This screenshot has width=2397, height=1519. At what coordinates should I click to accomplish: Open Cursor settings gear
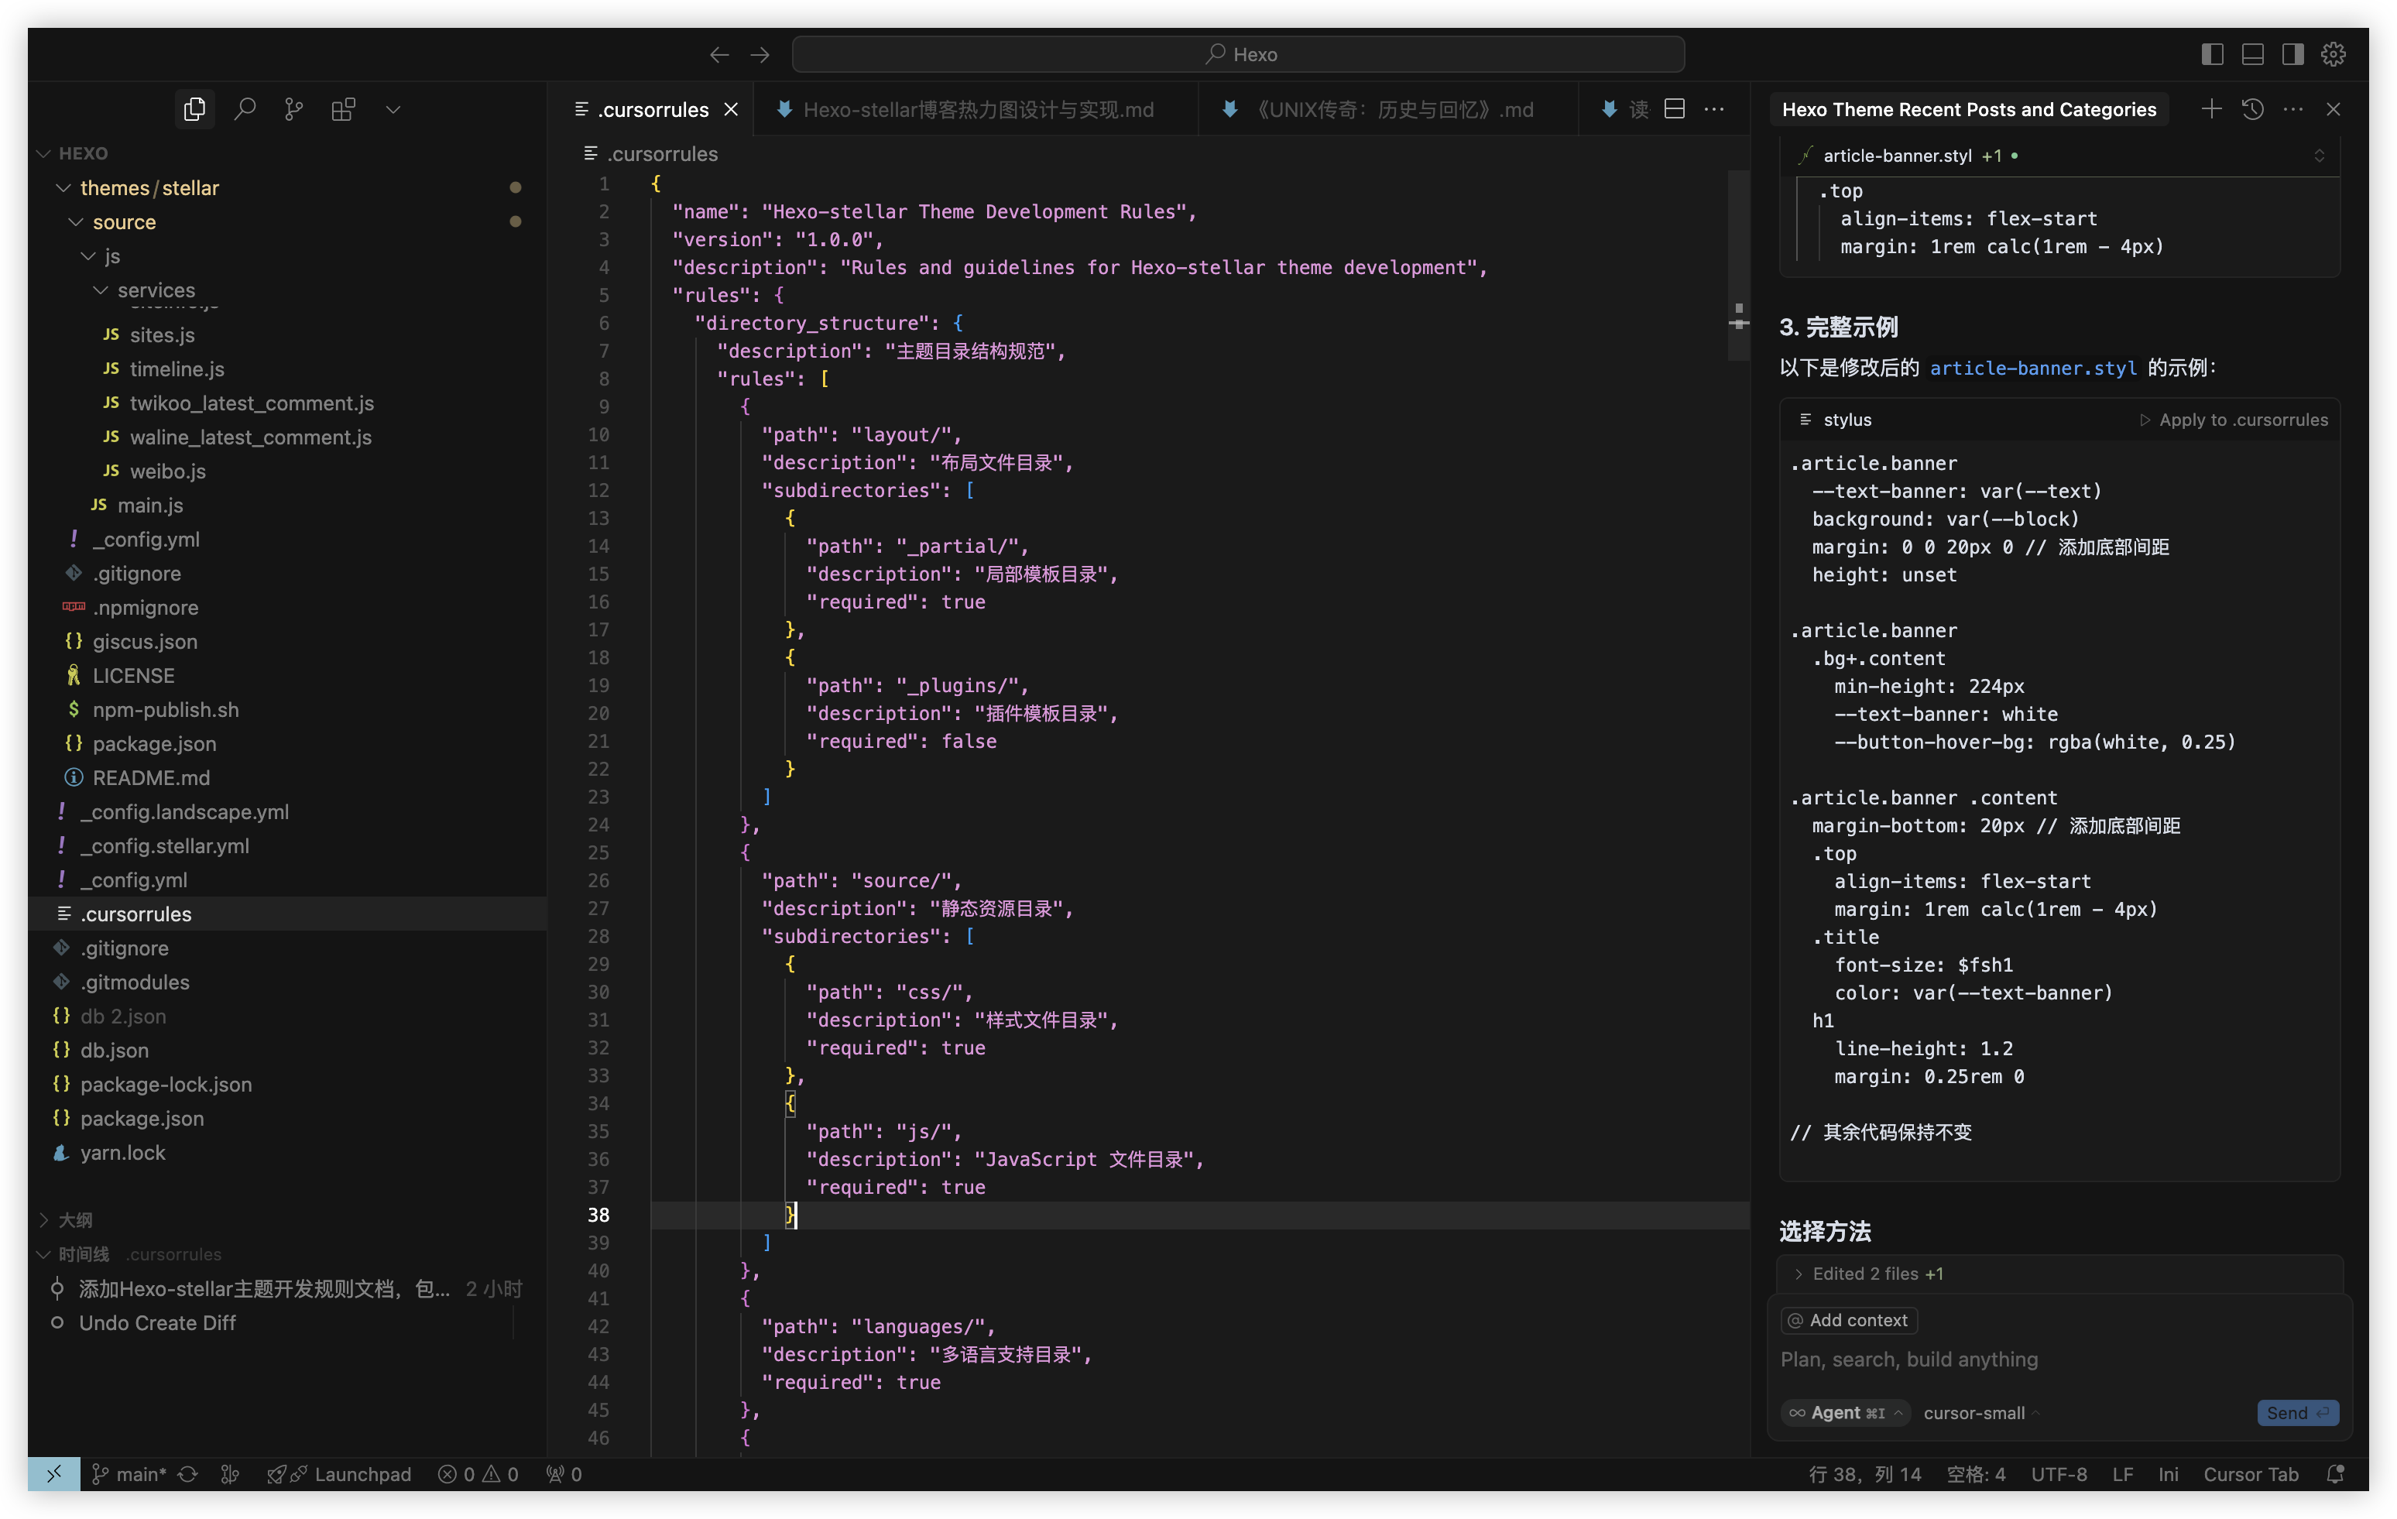(x=2334, y=55)
